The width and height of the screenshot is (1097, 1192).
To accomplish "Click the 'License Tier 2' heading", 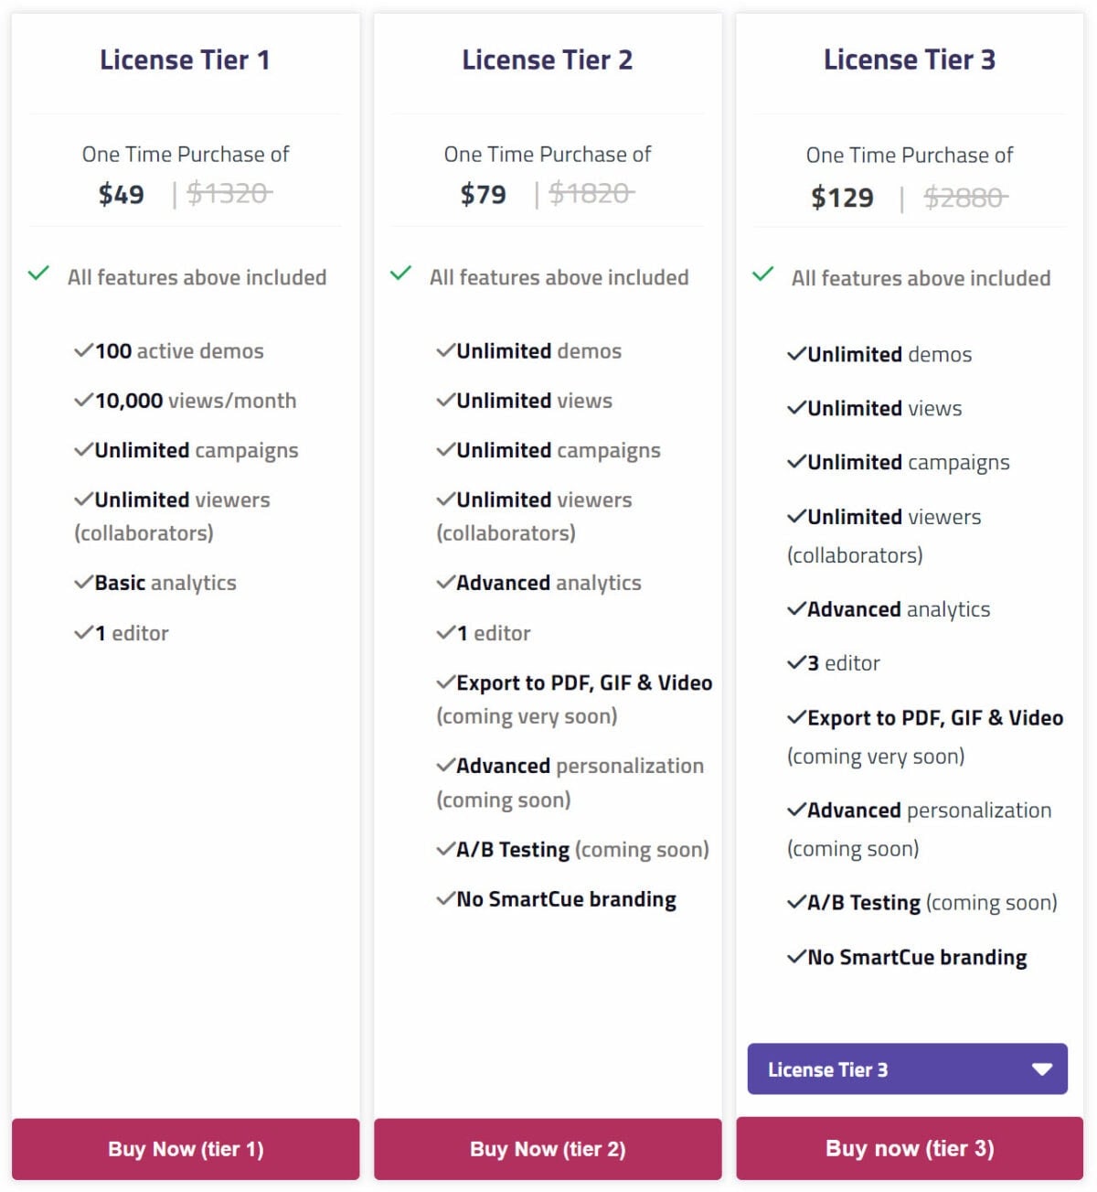I will [x=547, y=59].
